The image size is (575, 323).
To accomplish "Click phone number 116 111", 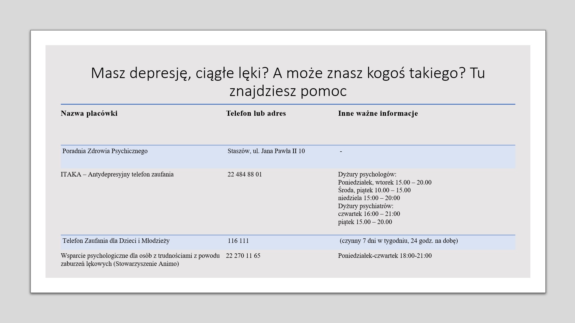I will tap(238, 241).
